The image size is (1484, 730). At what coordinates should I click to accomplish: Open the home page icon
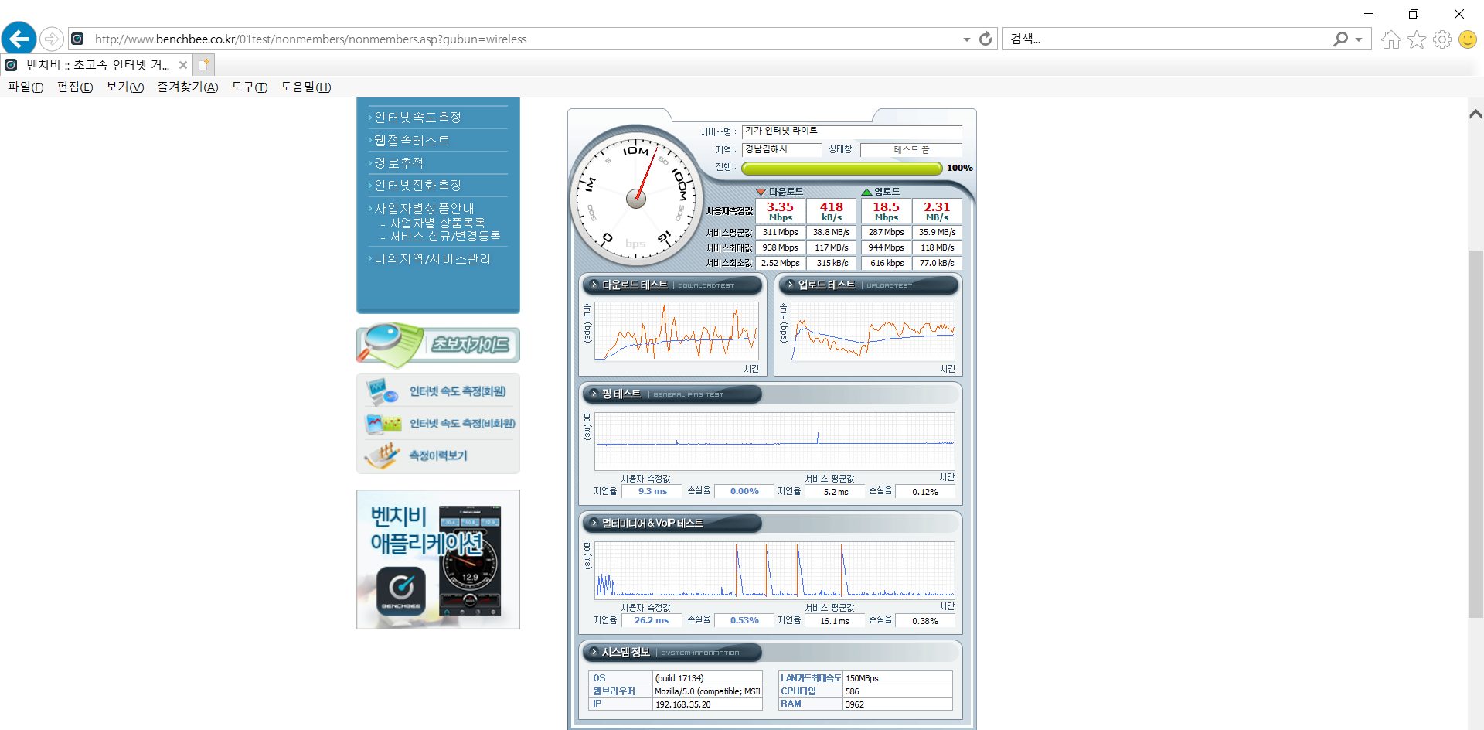tap(1390, 39)
